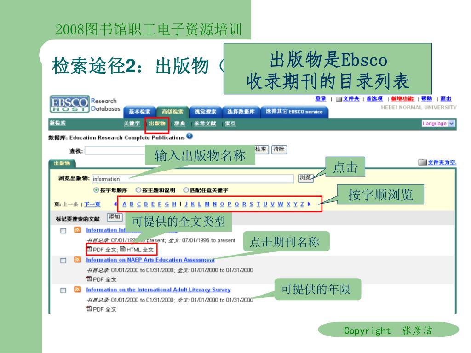The width and height of the screenshot is (471, 353).
Task: Click the 登录 link
Action: coord(321,98)
